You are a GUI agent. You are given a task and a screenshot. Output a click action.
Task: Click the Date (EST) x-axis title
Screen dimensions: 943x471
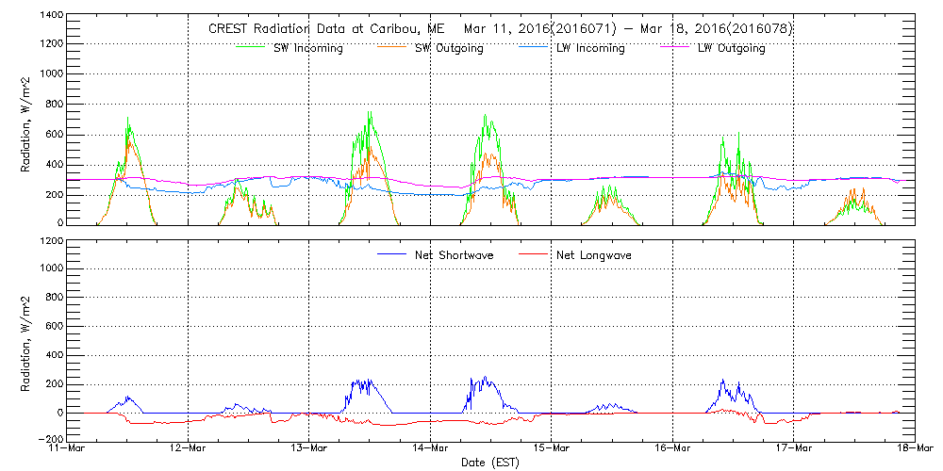(490, 463)
